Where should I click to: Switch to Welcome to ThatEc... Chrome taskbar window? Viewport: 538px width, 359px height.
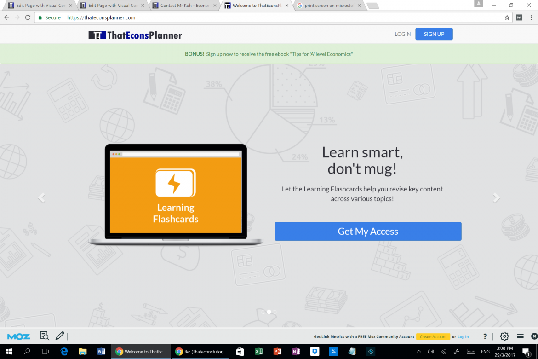tap(141, 352)
